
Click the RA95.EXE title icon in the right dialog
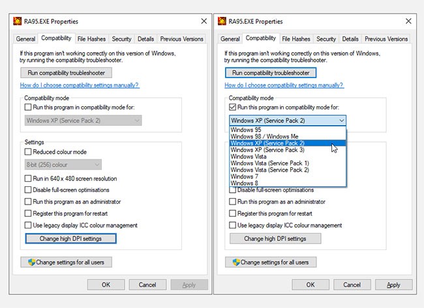(x=223, y=21)
